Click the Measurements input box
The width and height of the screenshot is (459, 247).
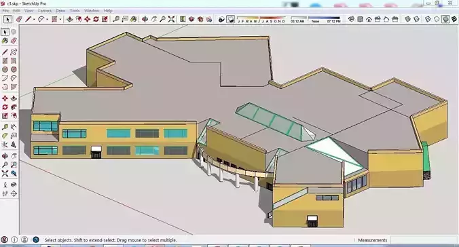[423, 240]
